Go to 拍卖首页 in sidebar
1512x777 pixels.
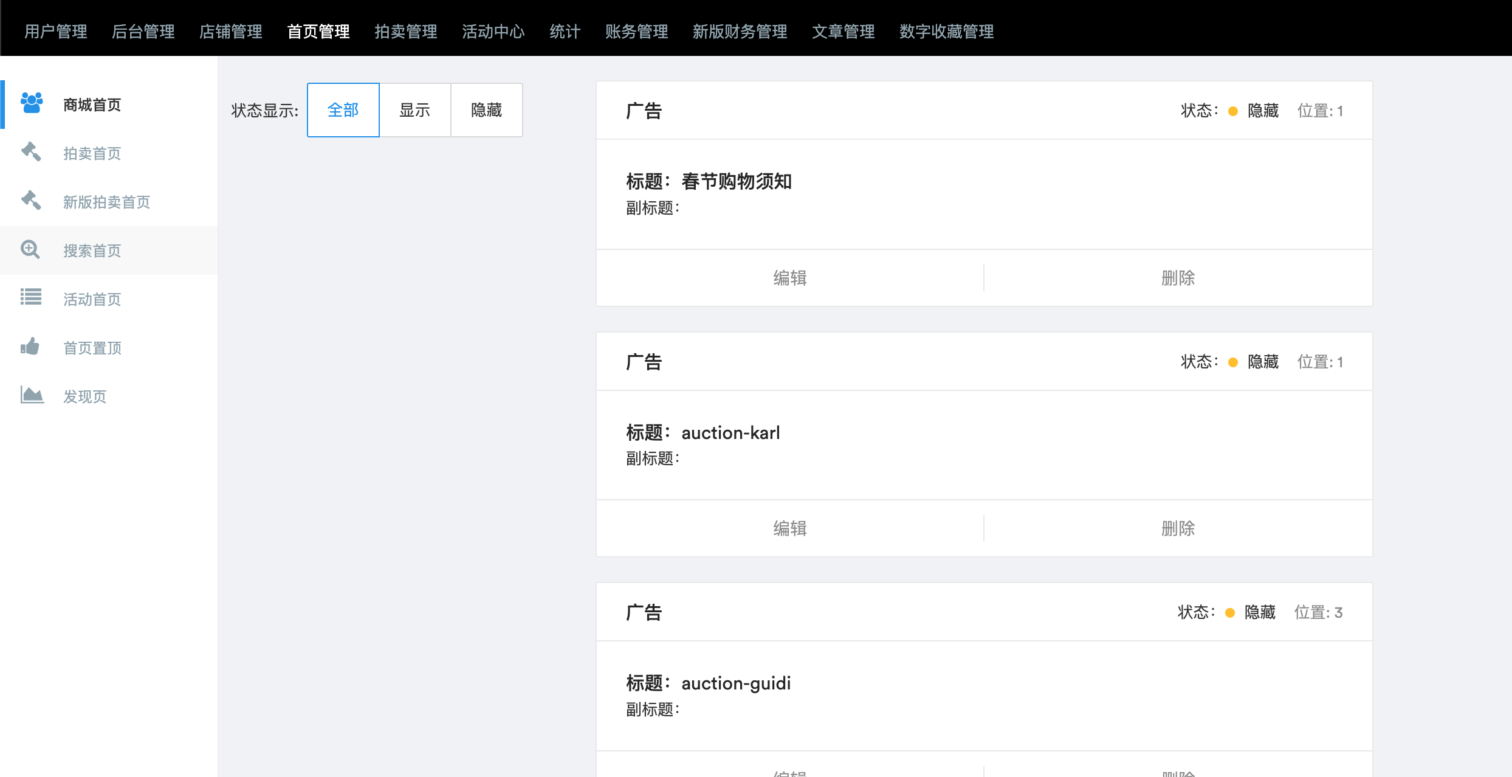coord(109,153)
